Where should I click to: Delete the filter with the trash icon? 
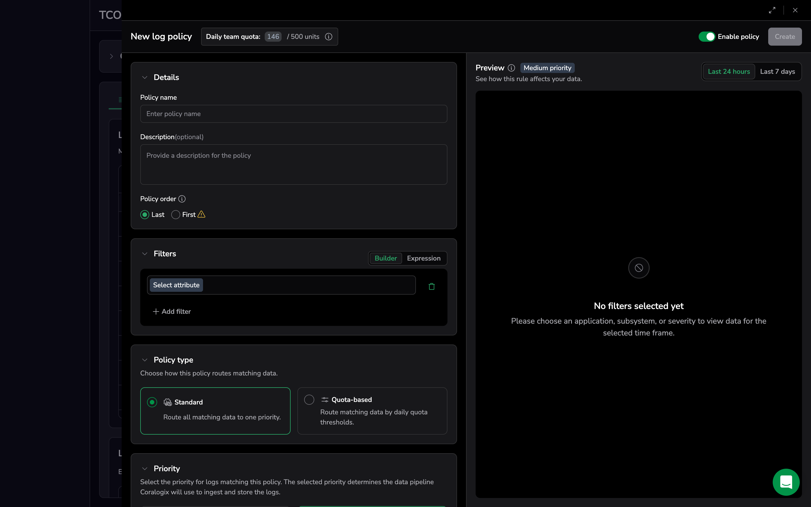click(432, 286)
